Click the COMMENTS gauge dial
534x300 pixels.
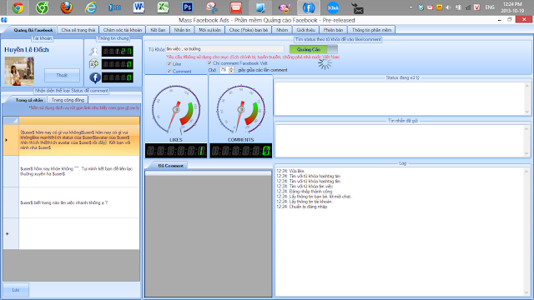pyautogui.click(x=241, y=109)
